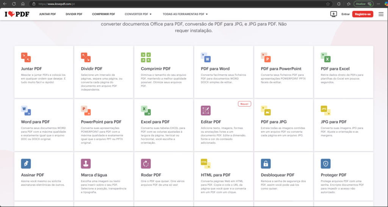
Task: Click the Rodar PDF rotate icon
Action: click(146, 164)
